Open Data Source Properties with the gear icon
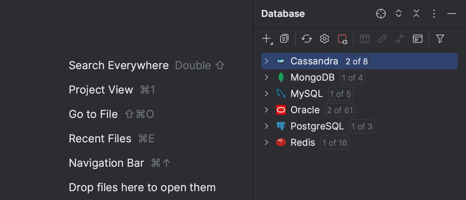The image size is (466, 200). (x=324, y=38)
